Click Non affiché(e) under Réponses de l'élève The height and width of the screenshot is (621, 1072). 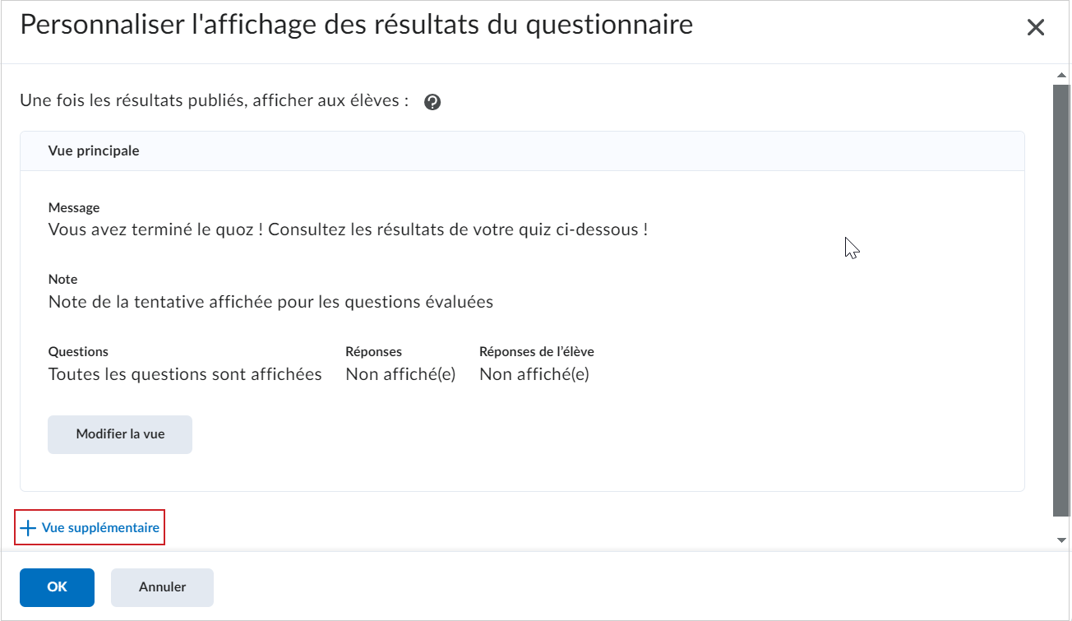click(534, 374)
